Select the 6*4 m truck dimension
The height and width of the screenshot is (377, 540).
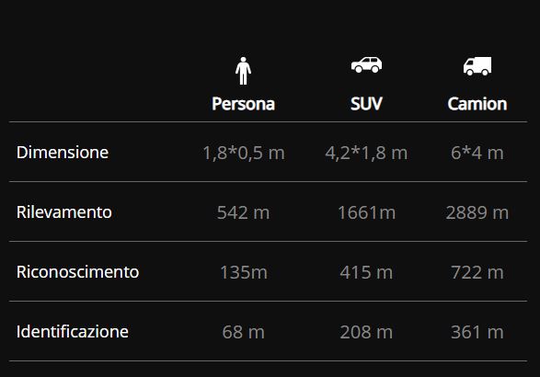point(477,153)
